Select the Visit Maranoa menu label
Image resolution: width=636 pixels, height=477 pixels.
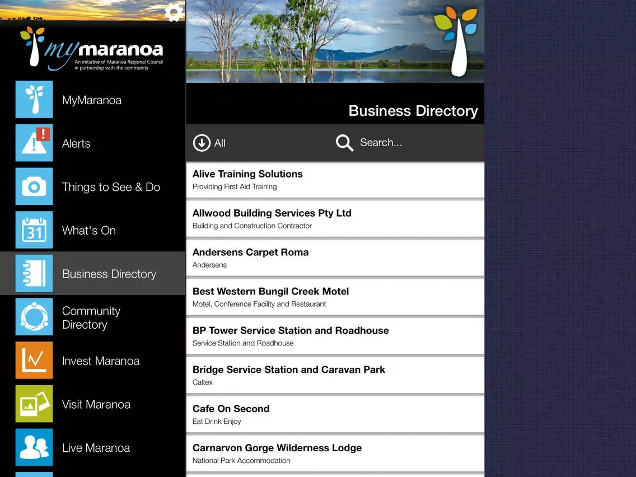coord(96,404)
